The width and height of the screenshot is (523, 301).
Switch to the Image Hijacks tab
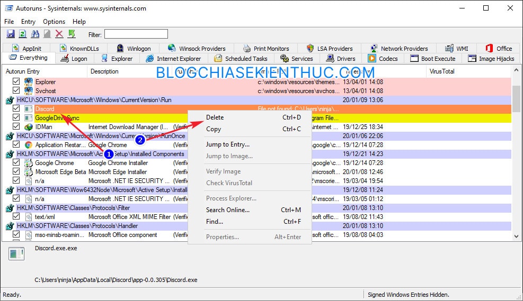491,59
